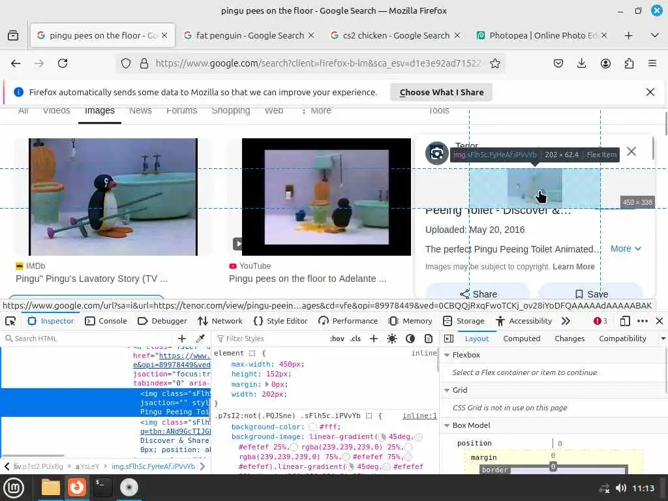Select the Compatibility sidebar tab
Image resolution: width=668 pixels, height=501 pixels.
pos(622,339)
